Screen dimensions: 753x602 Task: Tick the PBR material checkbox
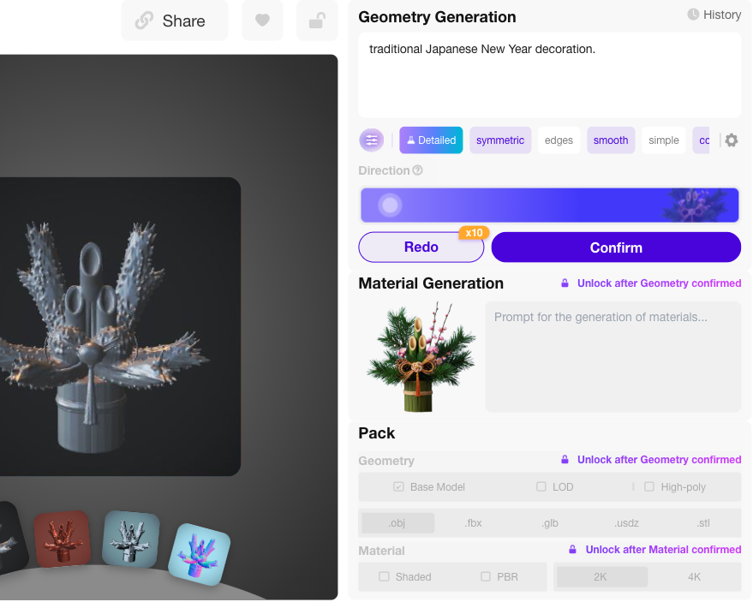coord(486,576)
